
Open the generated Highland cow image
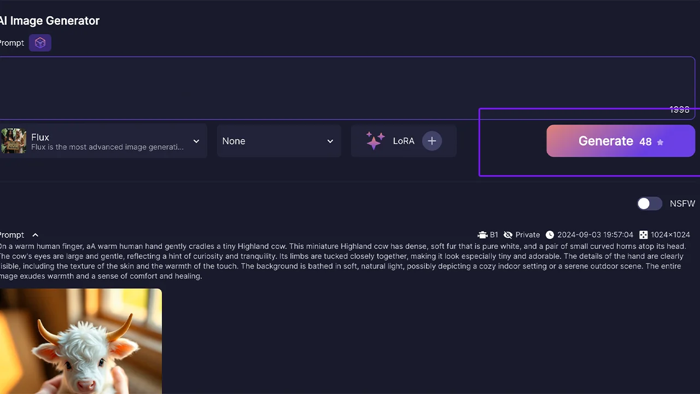pos(80,341)
